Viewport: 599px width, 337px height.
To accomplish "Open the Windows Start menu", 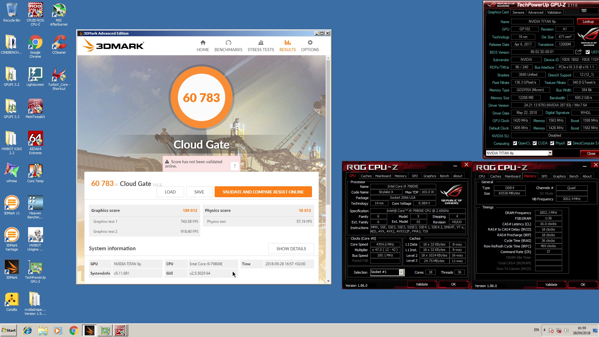I will tap(8, 330).
